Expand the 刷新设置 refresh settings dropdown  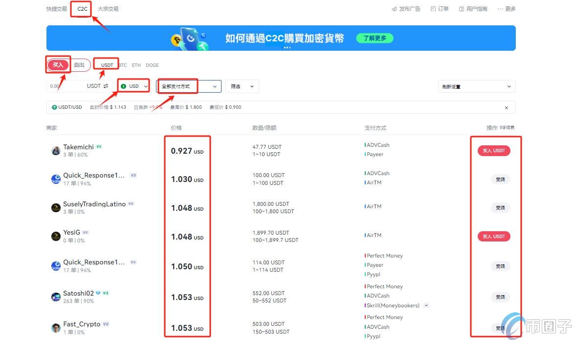[x=476, y=86]
